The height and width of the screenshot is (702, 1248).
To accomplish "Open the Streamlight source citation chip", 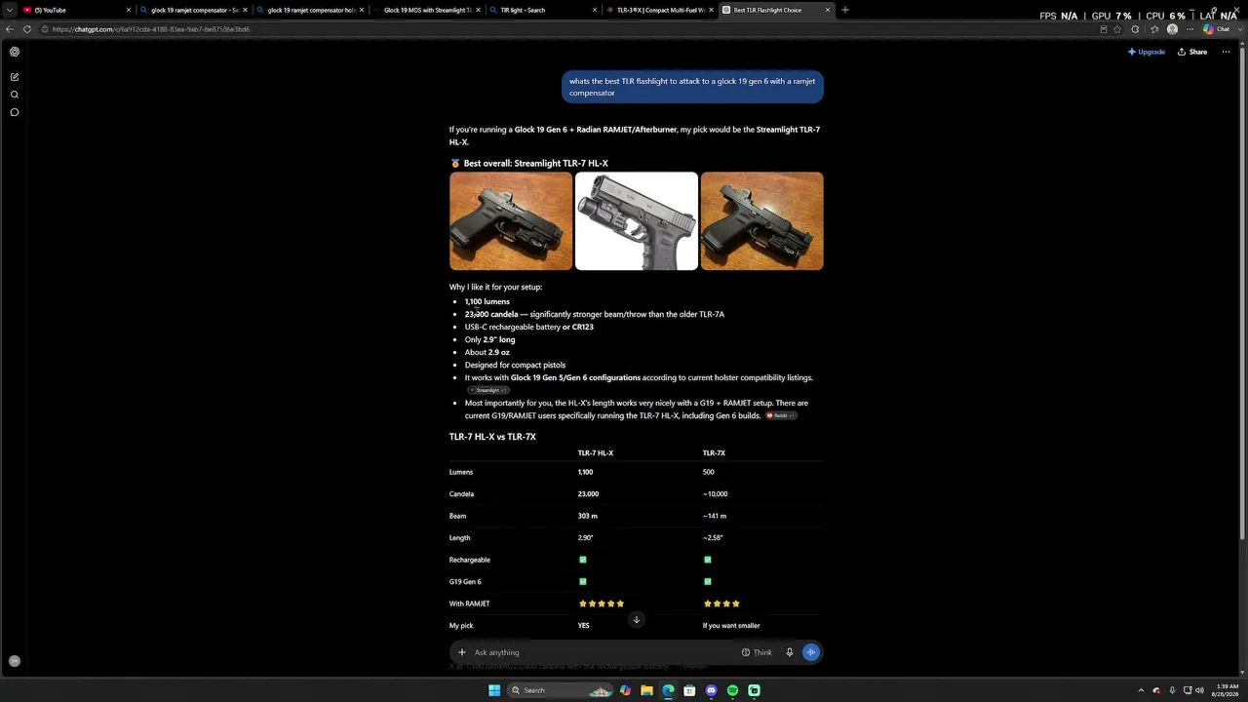I will 487,390.
